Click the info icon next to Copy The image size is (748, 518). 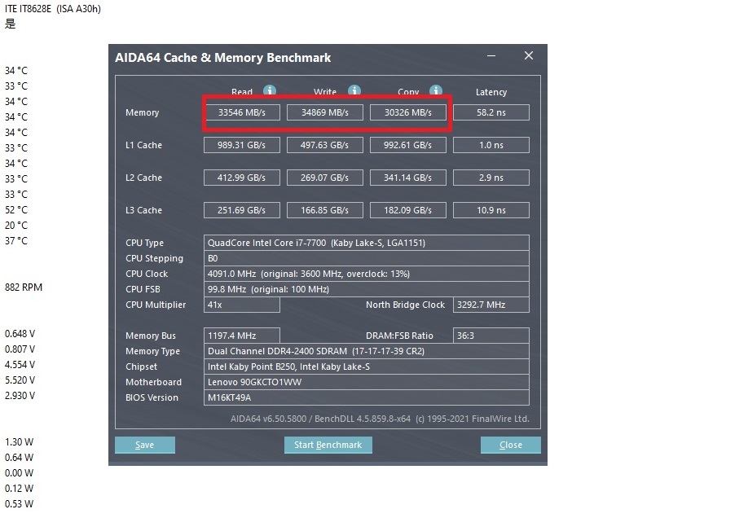436,91
